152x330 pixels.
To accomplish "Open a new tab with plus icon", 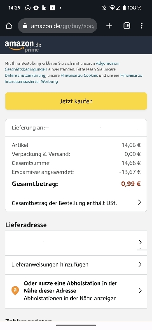I will pyautogui.click(x=109, y=26).
